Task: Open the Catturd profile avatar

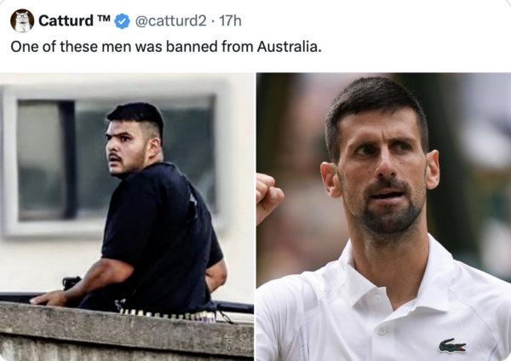Action: pyautogui.click(x=22, y=20)
